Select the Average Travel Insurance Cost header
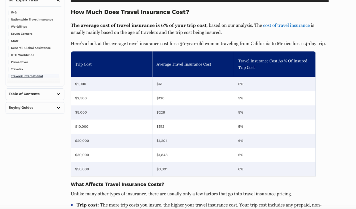This screenshot has width=356, height=209. tap(184, 64)
